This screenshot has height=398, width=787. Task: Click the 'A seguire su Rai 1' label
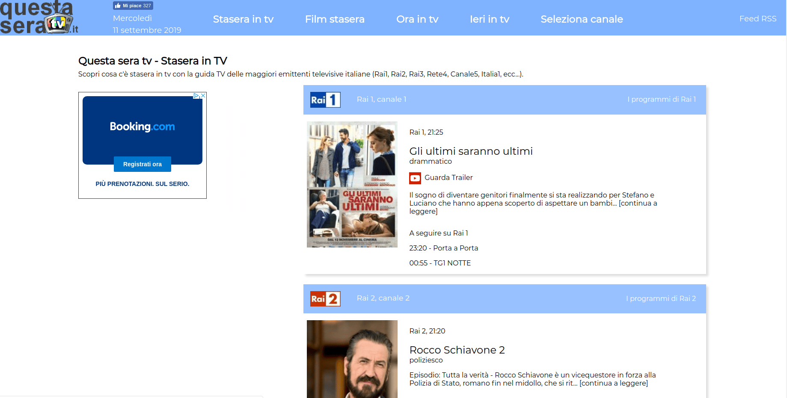click(439, 233)
